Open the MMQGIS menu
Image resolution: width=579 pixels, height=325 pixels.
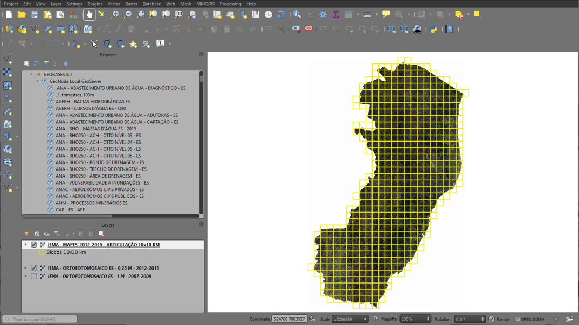click(x=205, y=4)
